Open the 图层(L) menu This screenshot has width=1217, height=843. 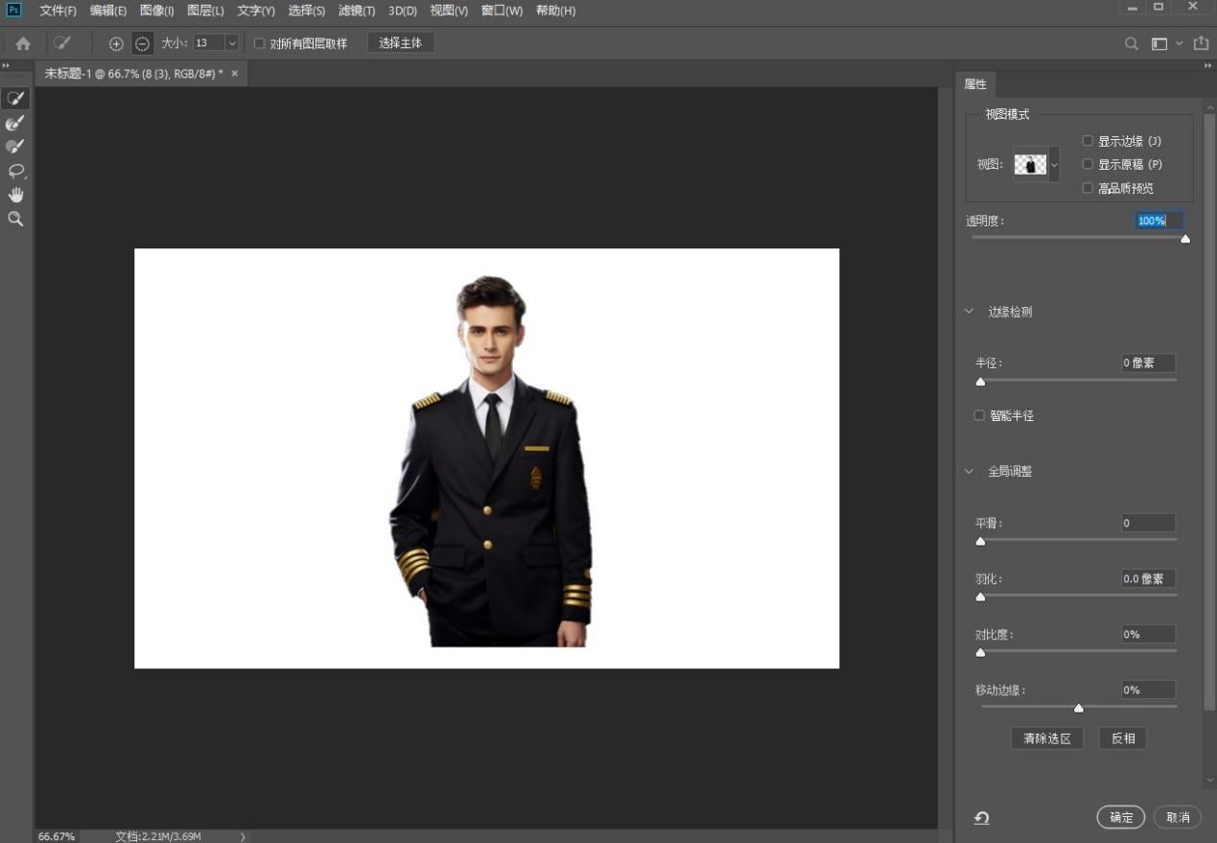coord(205,11)
